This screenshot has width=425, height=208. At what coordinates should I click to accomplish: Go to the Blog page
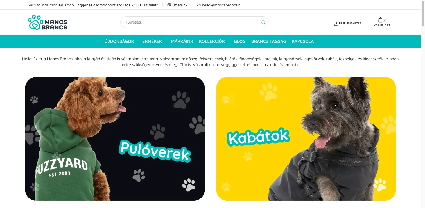[240, 41]
